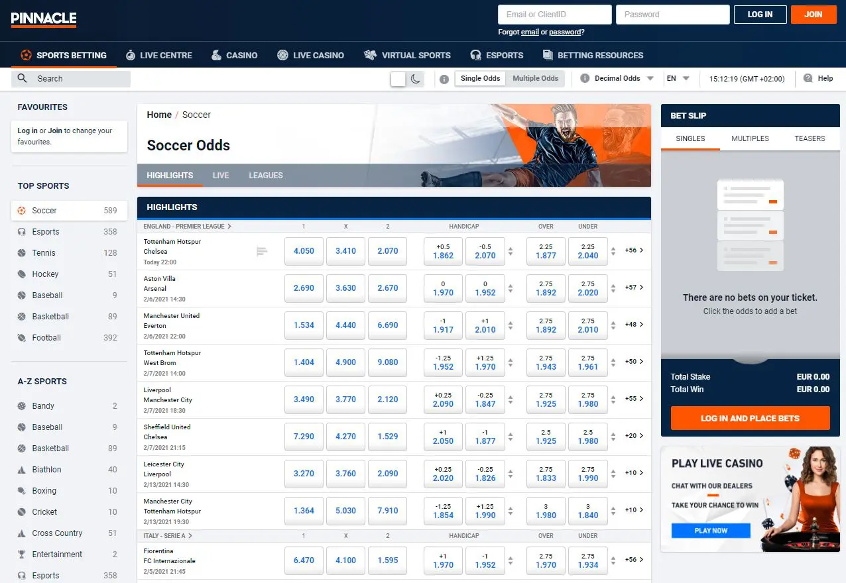
Task: Select Single Odds mode
Action: click(480, 78)
